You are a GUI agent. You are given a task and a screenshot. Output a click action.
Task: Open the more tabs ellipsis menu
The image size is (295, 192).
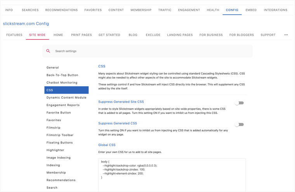pos(286,35)
